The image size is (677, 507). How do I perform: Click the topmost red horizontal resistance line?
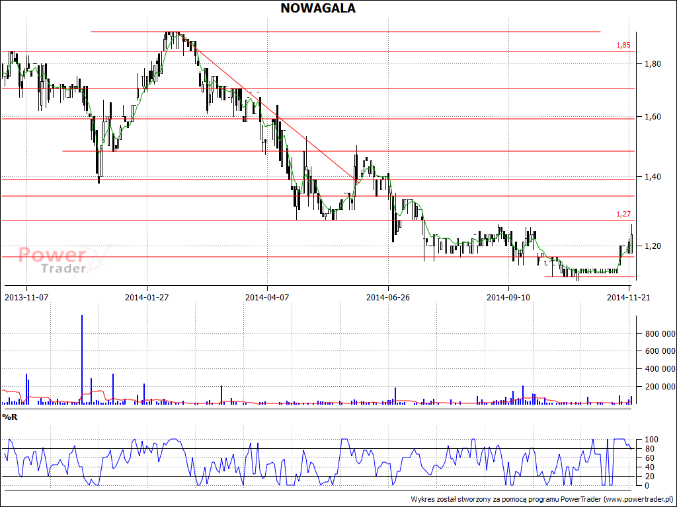click(x=345, y=32)
